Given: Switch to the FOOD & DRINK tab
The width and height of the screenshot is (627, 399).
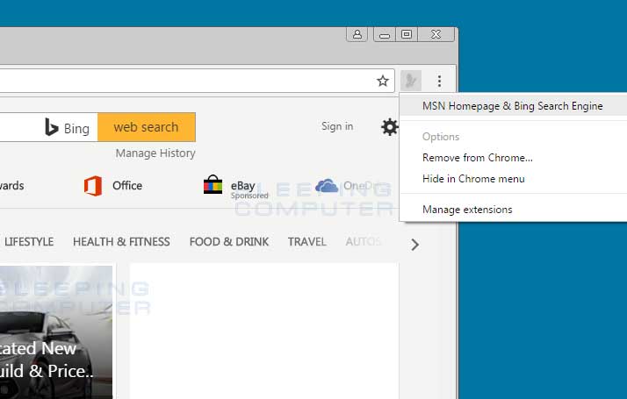Looking at the screenshot, I should [229, 242].
